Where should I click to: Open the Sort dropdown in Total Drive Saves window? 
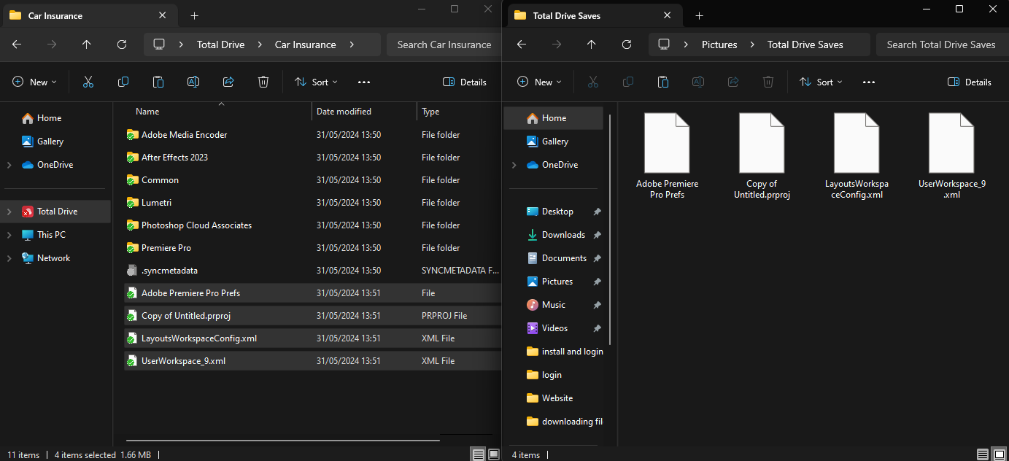click(x=821, y=82)
